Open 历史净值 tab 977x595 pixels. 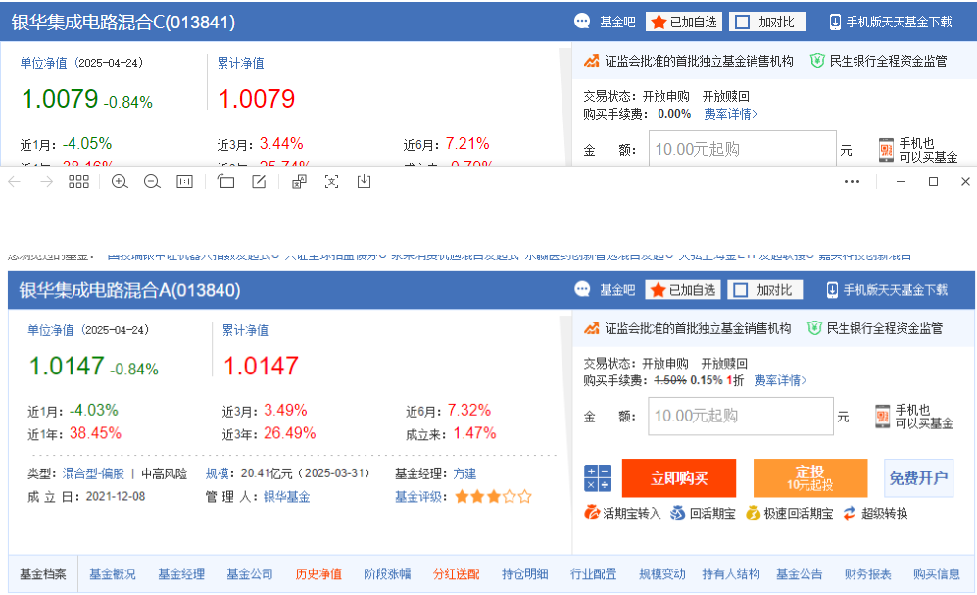tap(318, 573)
